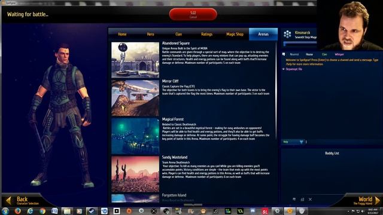Click the chat icon below Buddy List
383x215 pixels.
(294, 199)
